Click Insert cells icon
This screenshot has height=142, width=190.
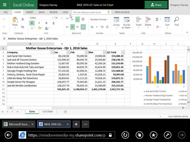click(139, 20)
